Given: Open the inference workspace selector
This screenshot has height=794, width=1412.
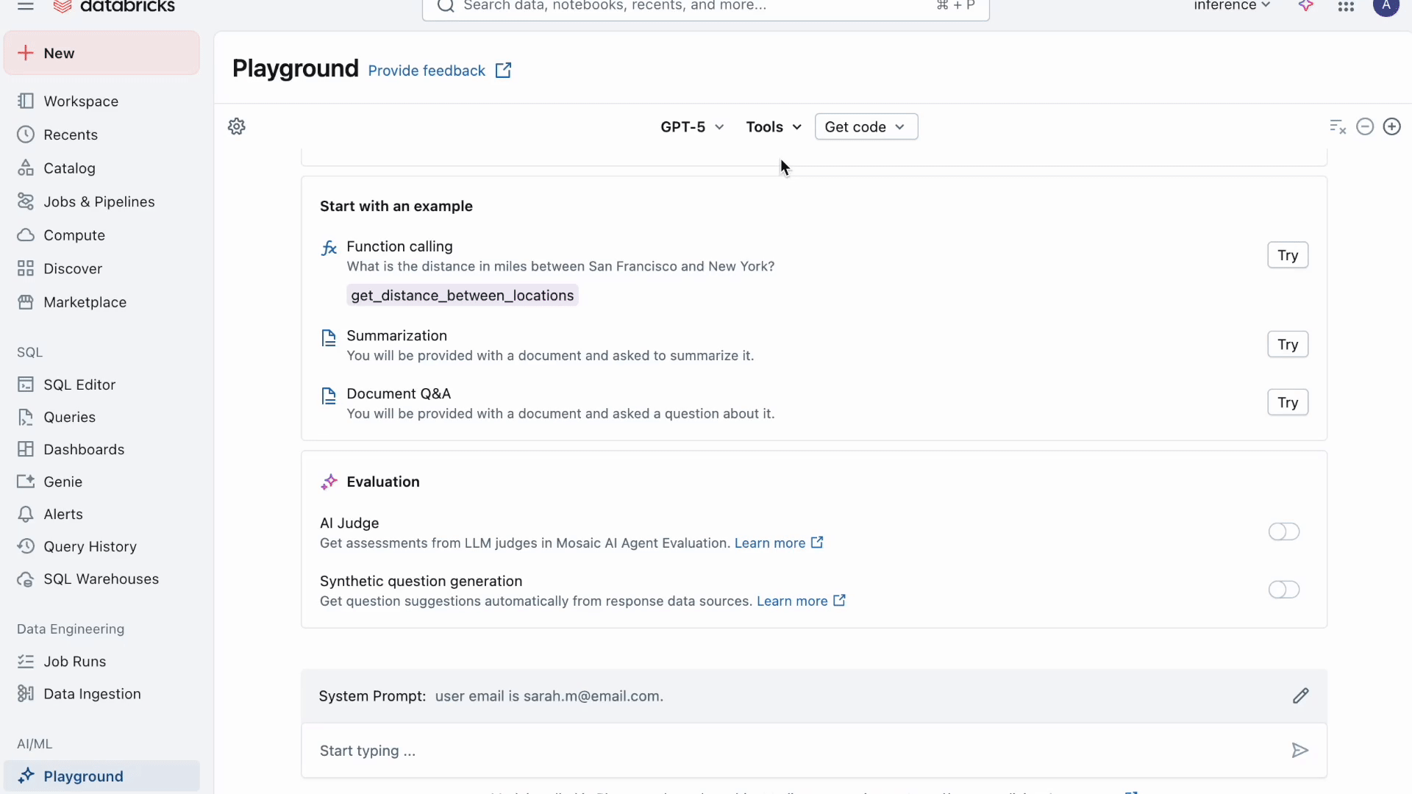Looking at the screenshot, I should click(x=1232, y=6).
